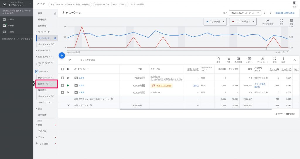Click the 過去 30 日間を表示 link
The image size is (300, 159).
pos(285,13)
